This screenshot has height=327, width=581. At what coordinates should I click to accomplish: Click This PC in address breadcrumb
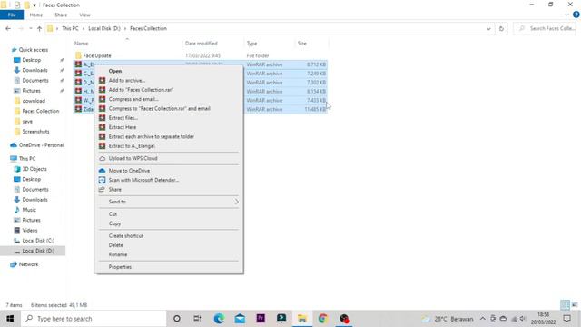70,28
